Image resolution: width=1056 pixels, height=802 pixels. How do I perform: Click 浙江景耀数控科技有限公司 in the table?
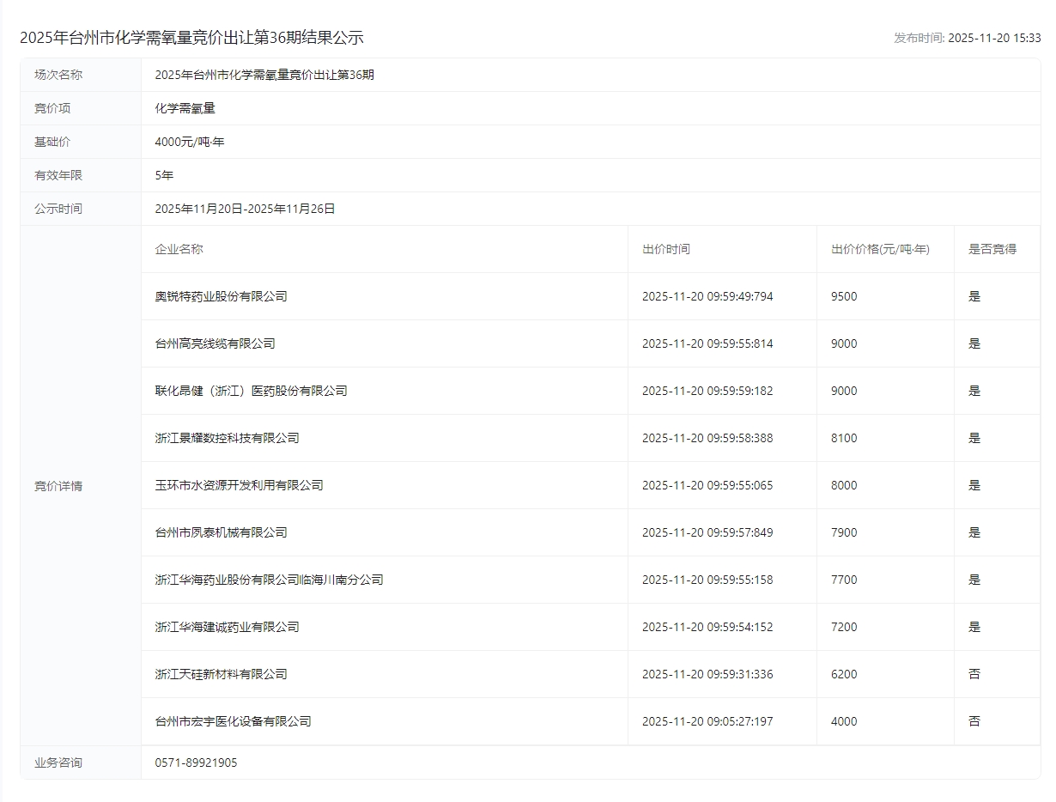[227, 438]
